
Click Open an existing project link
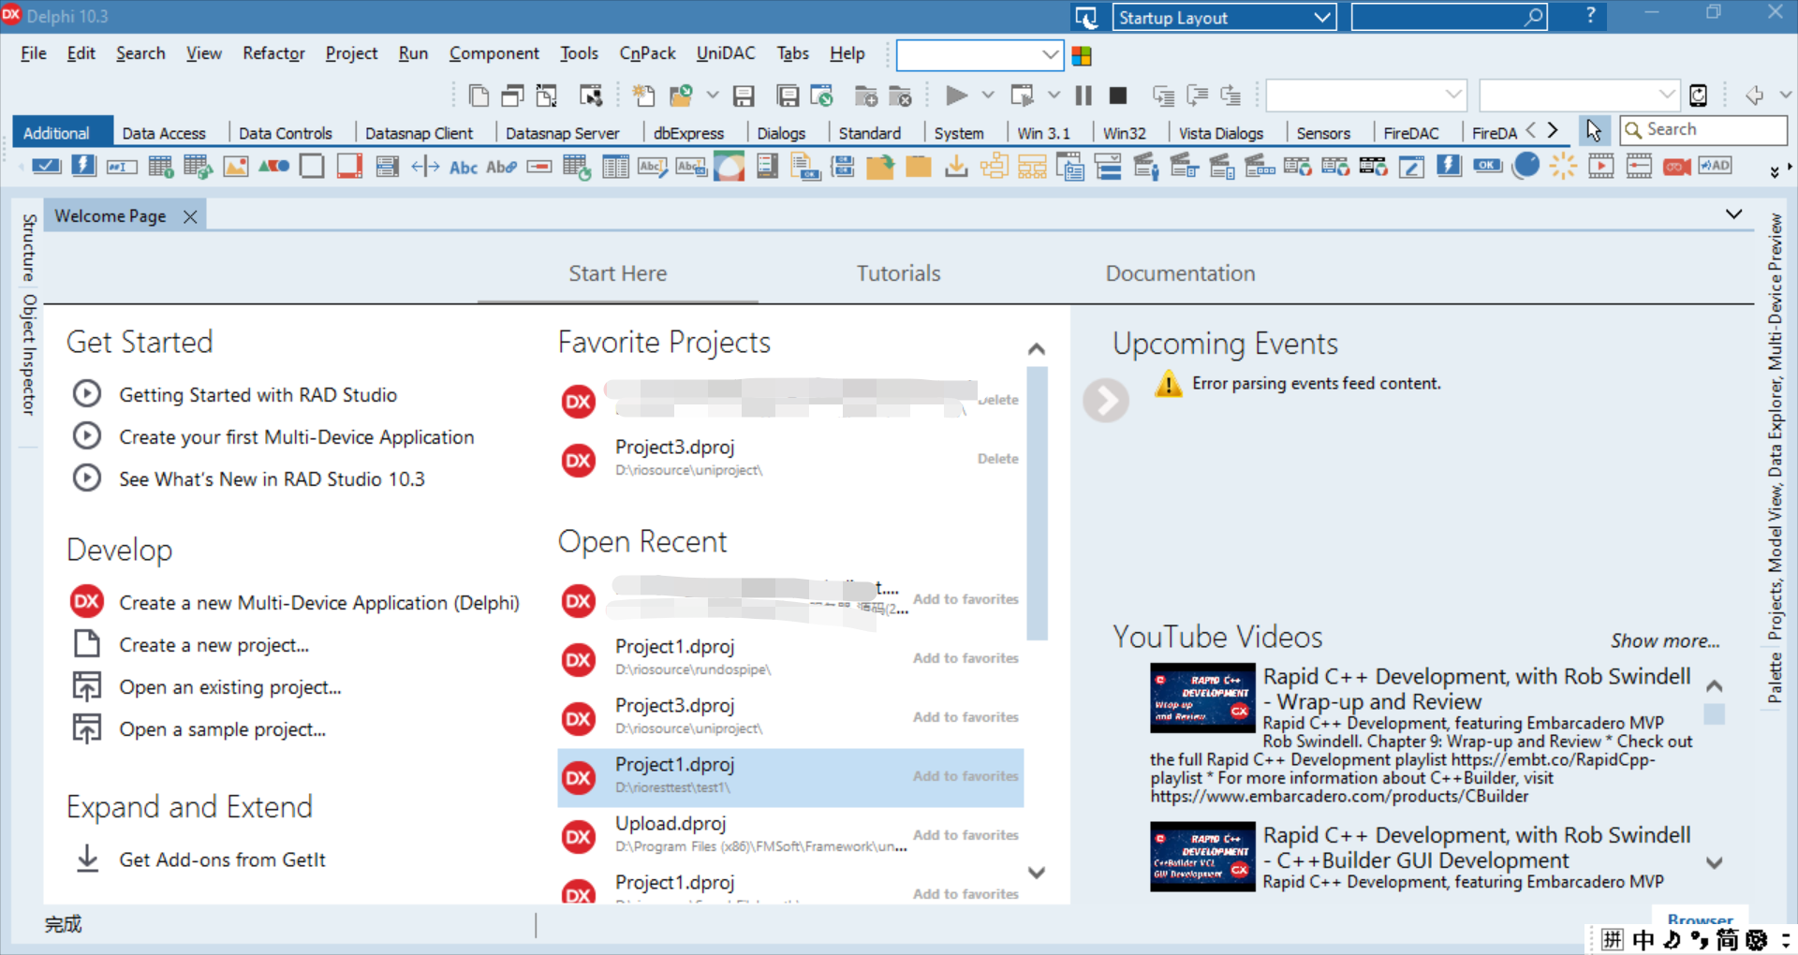[229, 687]
